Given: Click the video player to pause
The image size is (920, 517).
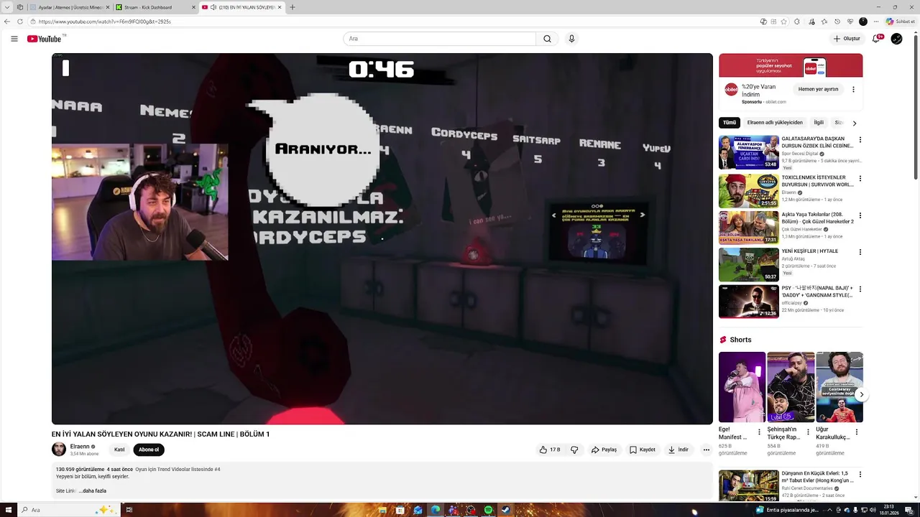Looking at the screenshot, I should 382,238.
